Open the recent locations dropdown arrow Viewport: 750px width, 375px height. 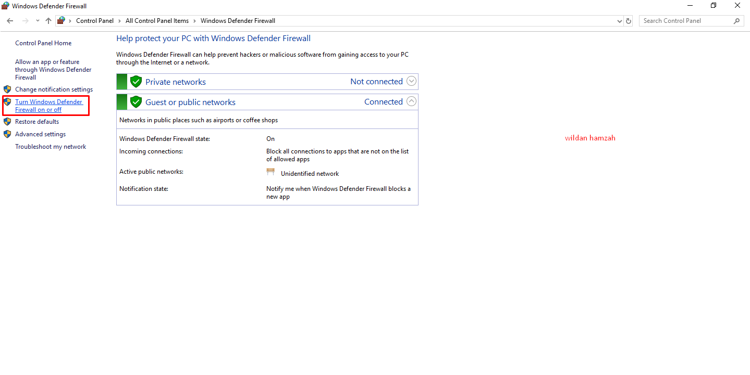[38, 21]
